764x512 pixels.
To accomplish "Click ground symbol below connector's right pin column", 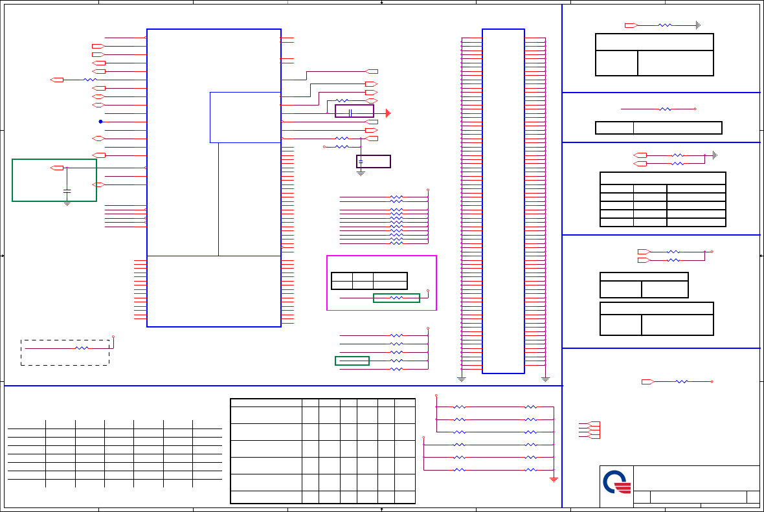I will point(545,379).
